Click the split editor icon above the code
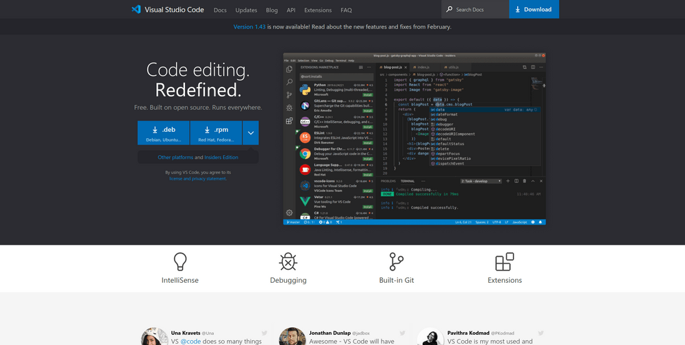Viewport: 685px width, 345px height. coord(533,67)
